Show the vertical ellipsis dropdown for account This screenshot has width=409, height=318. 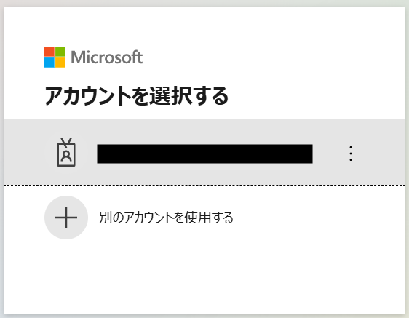coord(351,154)
